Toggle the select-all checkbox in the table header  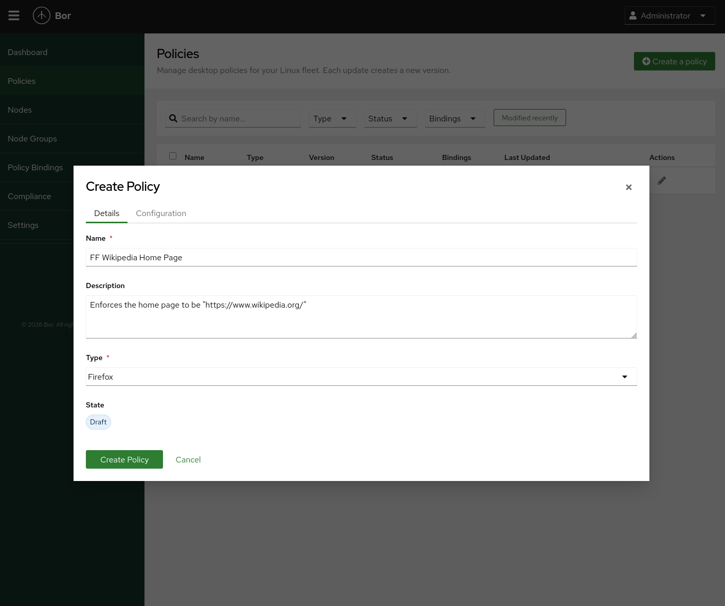click(x=173, y=156)
